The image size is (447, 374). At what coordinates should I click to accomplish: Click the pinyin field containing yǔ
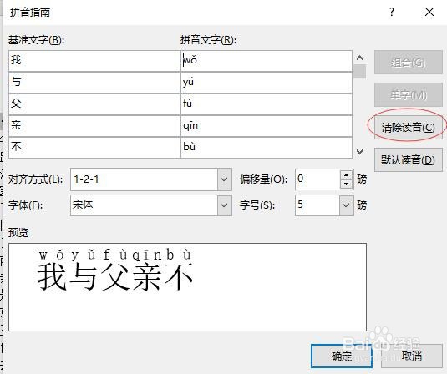tap(267, 83)
